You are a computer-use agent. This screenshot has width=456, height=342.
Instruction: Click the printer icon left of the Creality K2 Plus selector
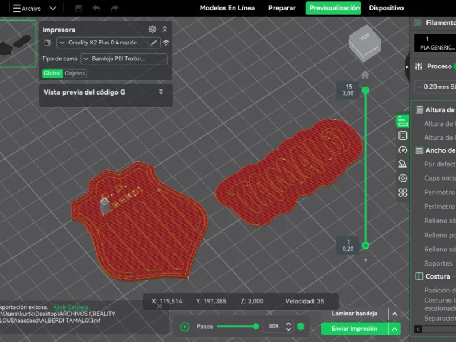(x=48, y=43)
